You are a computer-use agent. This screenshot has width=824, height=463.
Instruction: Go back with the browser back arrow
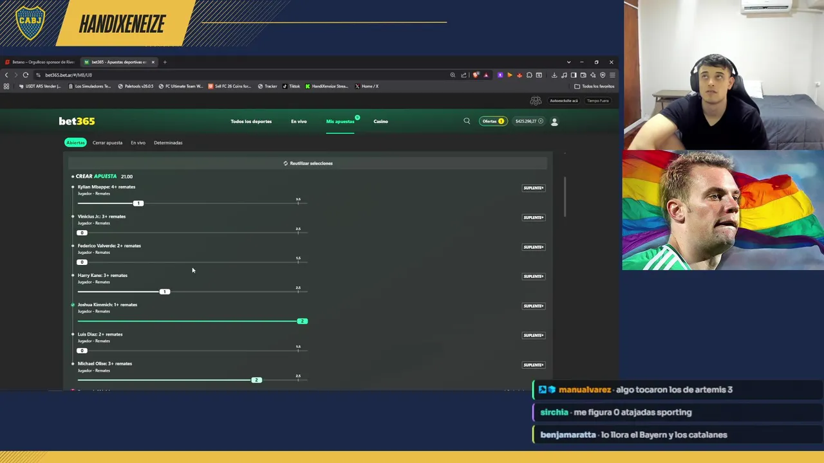6,75
